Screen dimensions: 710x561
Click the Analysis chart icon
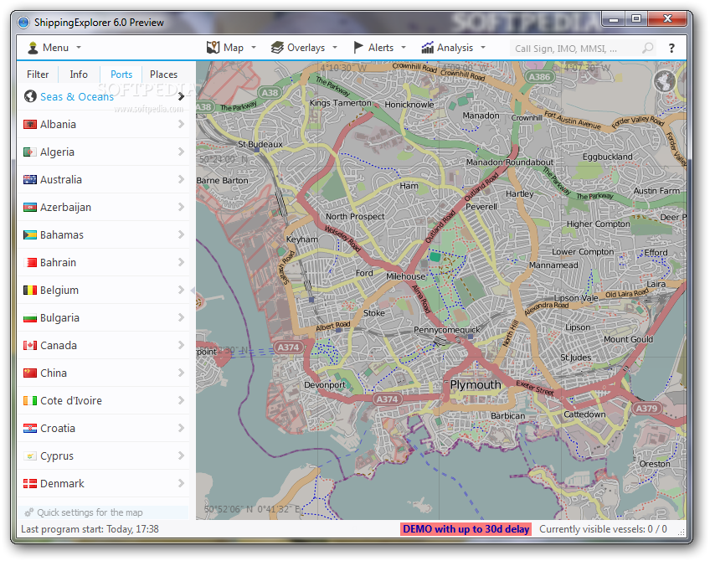[428, 48]
